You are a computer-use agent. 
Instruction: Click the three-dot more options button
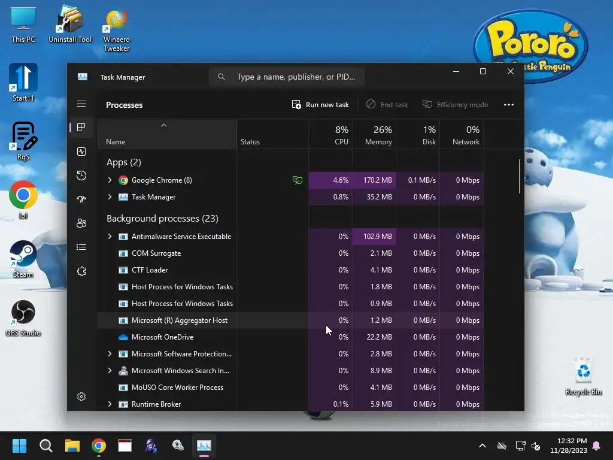click(x=509, y=104)
